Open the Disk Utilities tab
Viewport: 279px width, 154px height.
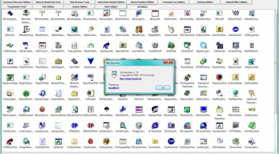click(x=48, y=7)
